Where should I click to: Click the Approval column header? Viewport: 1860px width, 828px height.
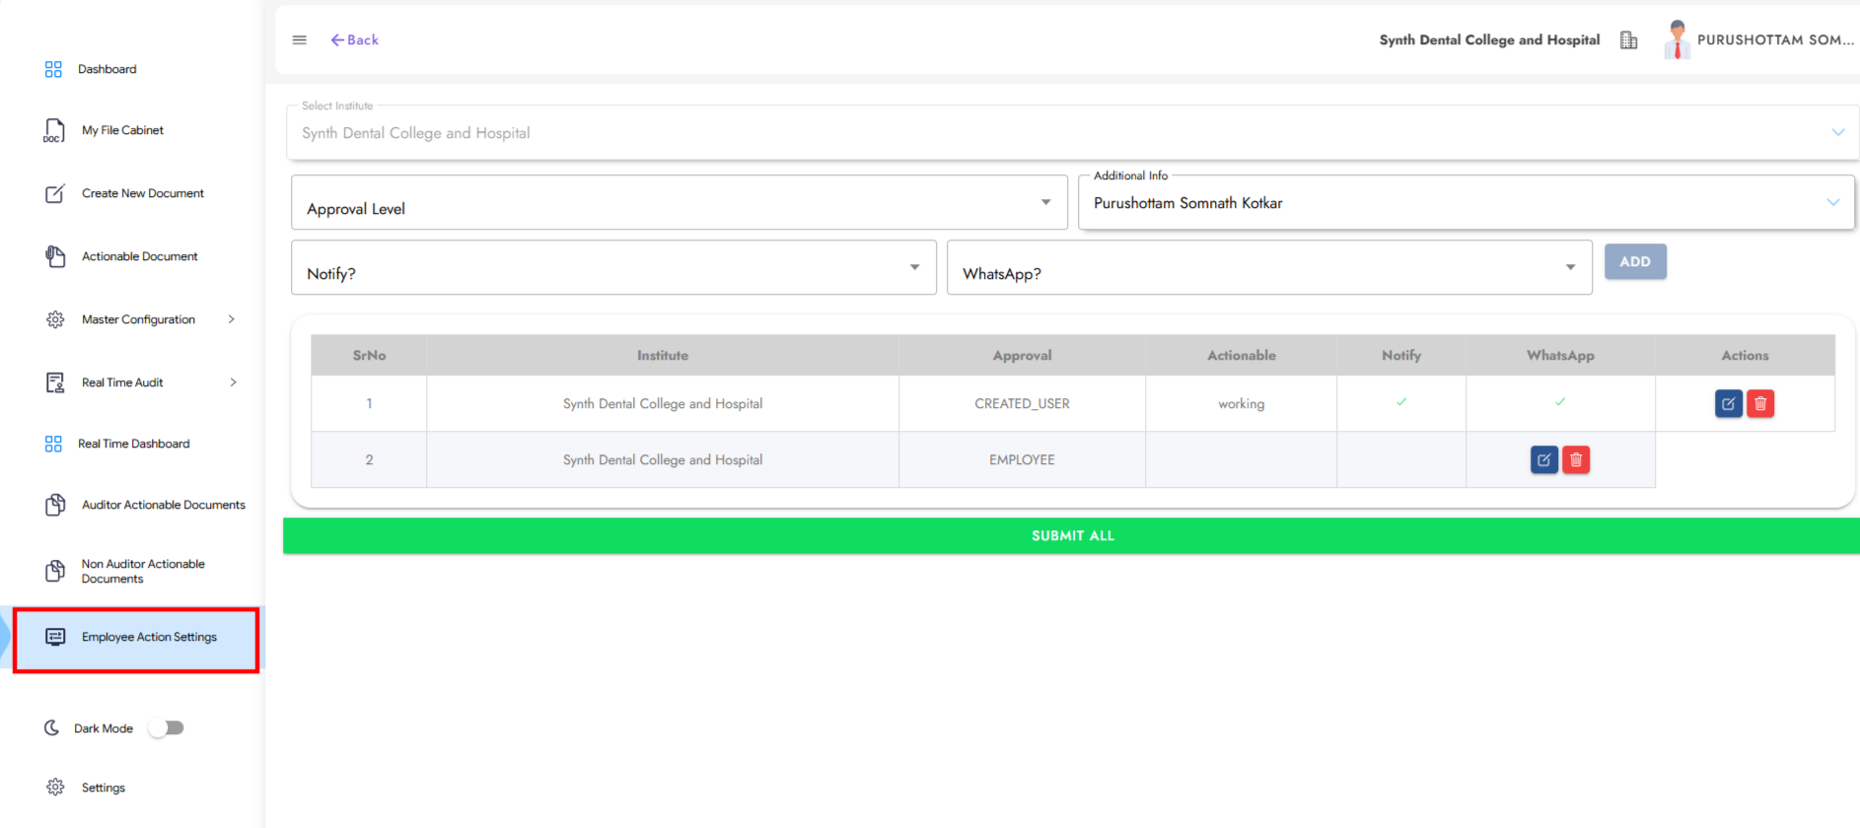1022,356
